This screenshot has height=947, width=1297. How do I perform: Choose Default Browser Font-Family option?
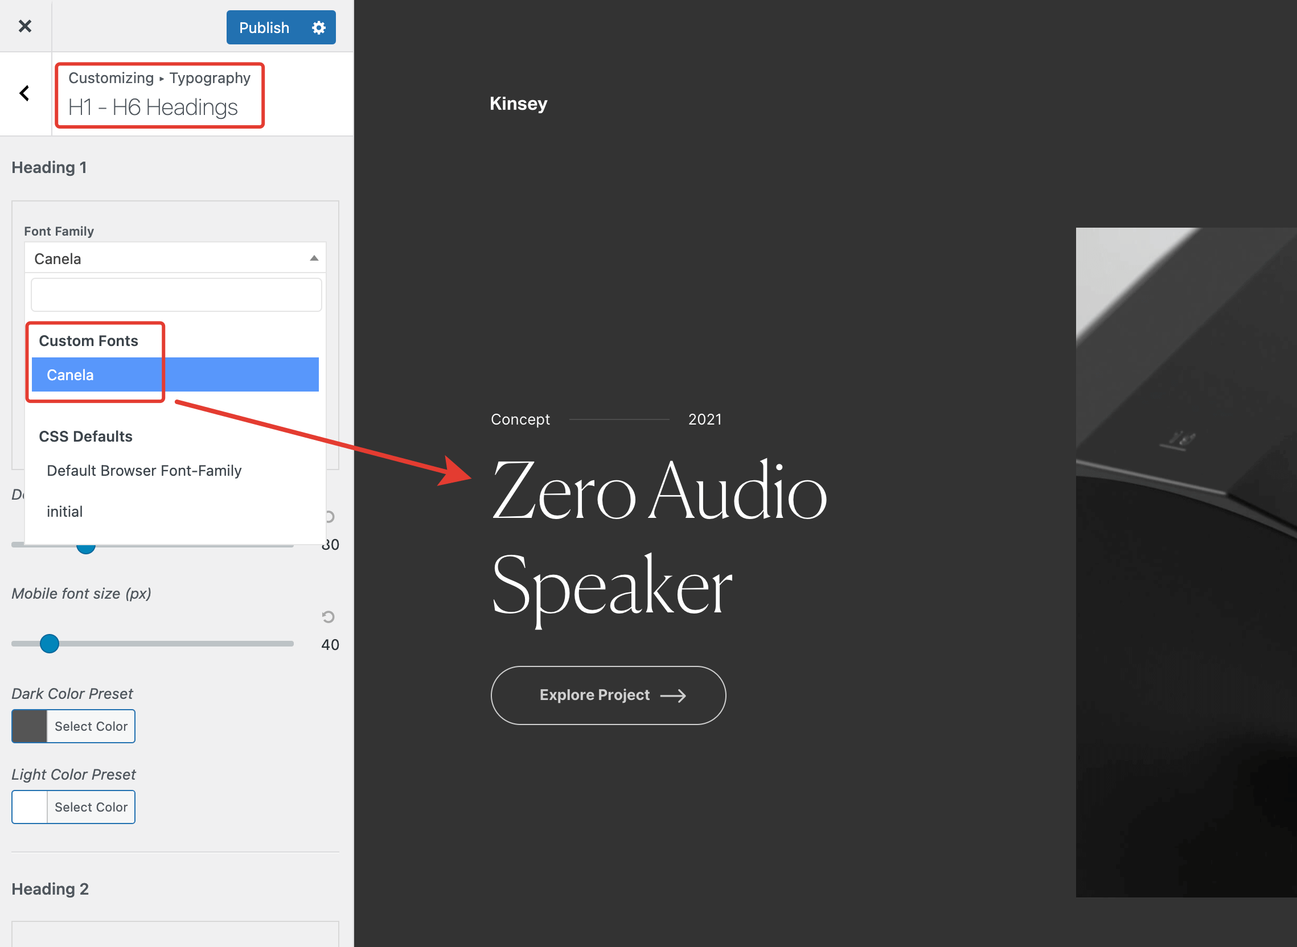pyautogui.click(x=144, y=471)
